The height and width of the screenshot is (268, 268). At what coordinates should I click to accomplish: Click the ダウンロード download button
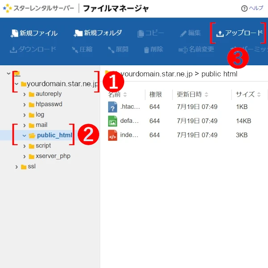[33, 50]
